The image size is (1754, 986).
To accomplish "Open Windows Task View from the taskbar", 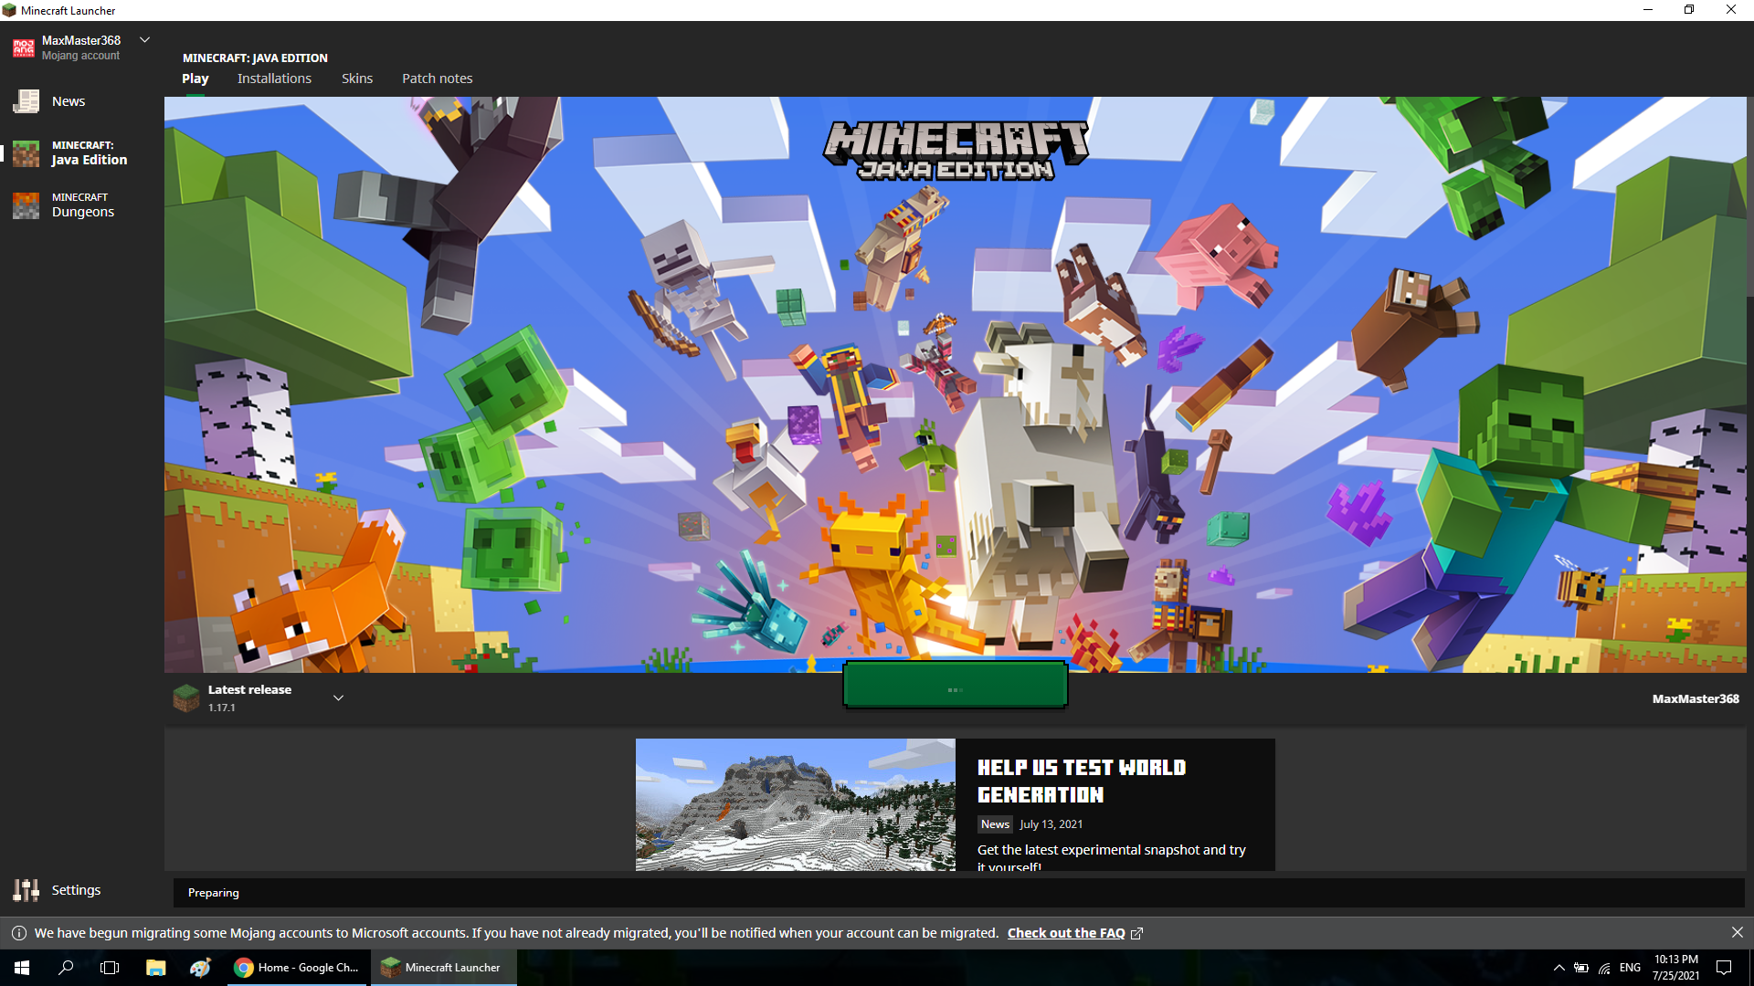I will tap(110, 968).
